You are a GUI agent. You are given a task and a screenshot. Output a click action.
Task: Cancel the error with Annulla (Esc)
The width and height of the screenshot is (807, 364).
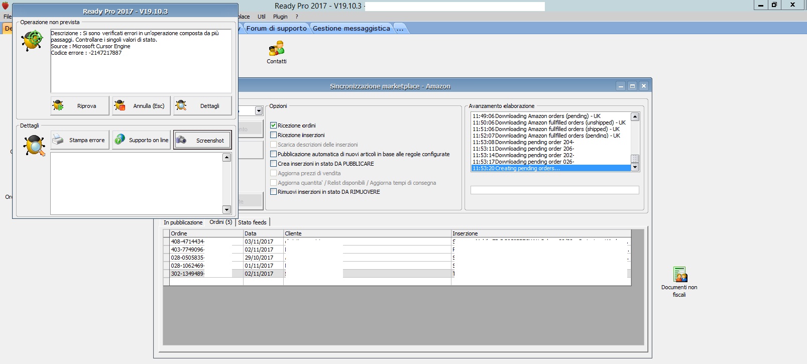[142, 106]
